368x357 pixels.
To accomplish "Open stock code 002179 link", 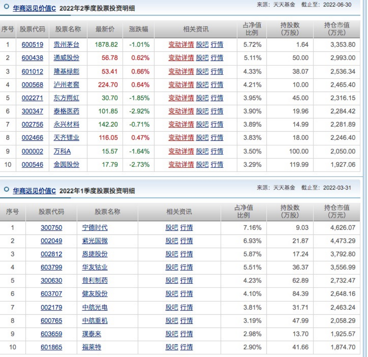I will coord(52,307).
